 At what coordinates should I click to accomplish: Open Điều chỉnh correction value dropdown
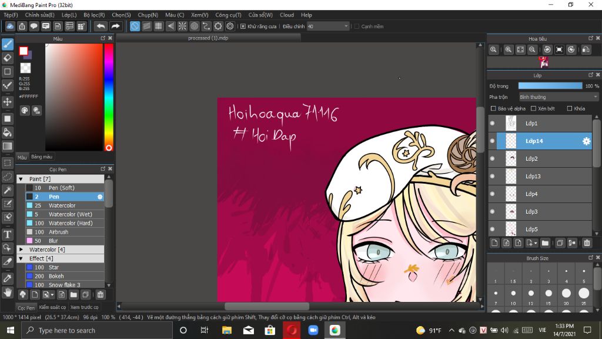[328, 26]
